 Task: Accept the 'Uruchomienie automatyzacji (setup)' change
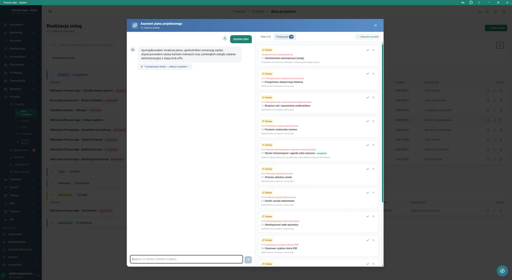pyautogui.click(x=368, y=50)
